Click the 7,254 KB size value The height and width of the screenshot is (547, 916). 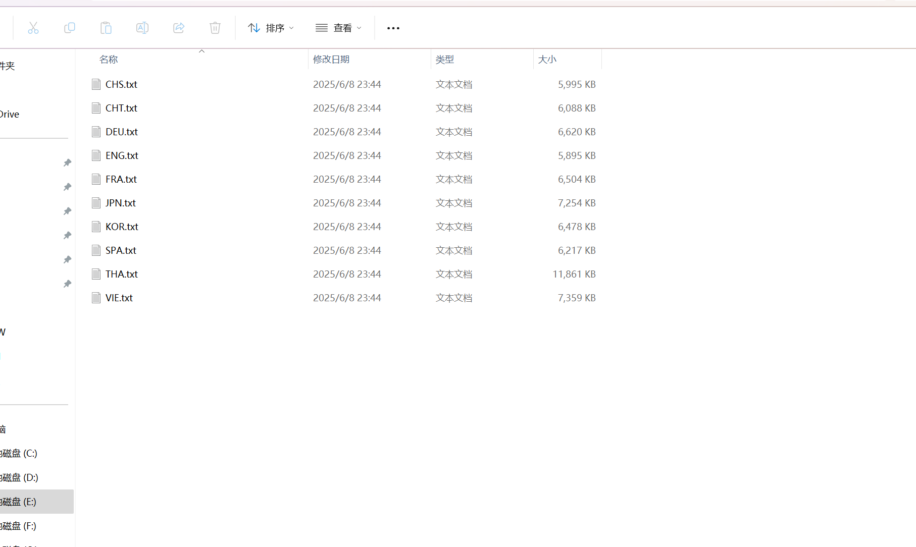tap(577, 203)
